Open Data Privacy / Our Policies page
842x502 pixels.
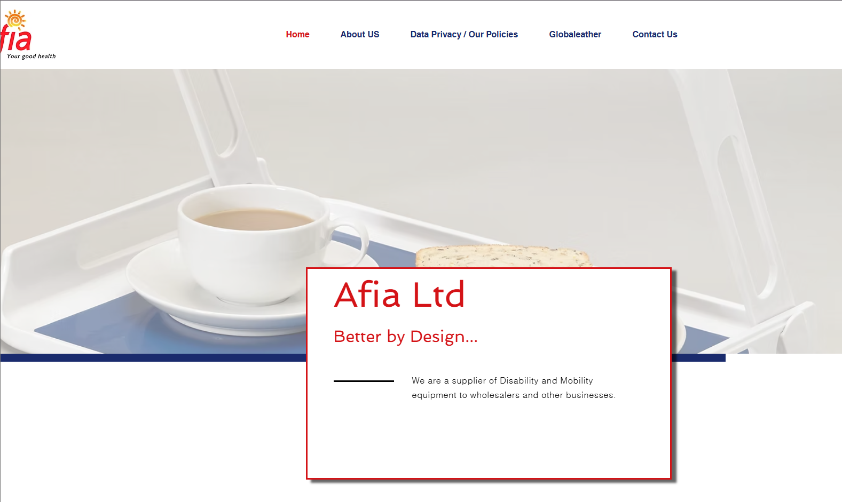pos(464,34)
